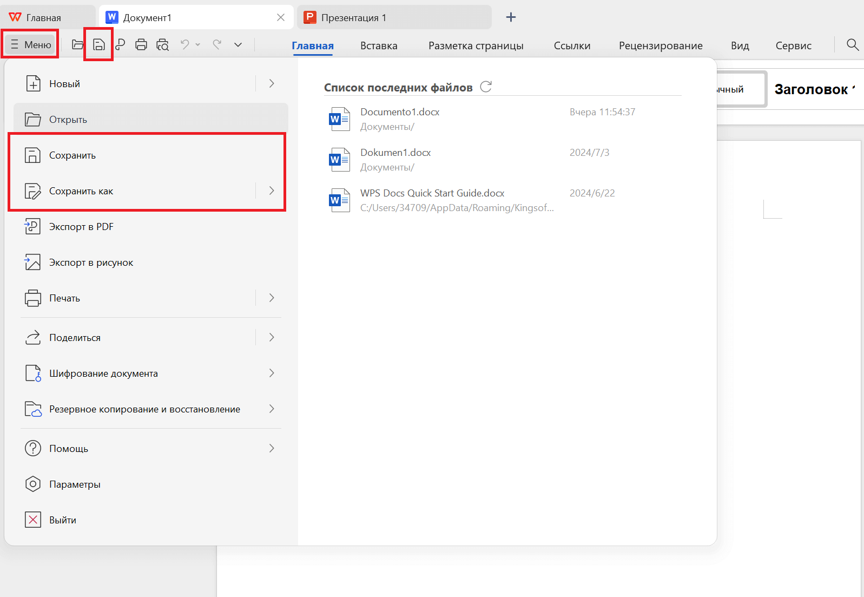
Task: Open Print Preview from the quick toolbar
Action: pyautogui.click(x=162, y=45)
